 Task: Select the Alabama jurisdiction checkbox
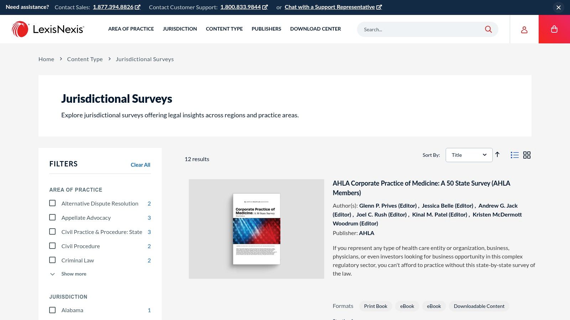click(x=52, y=310)
